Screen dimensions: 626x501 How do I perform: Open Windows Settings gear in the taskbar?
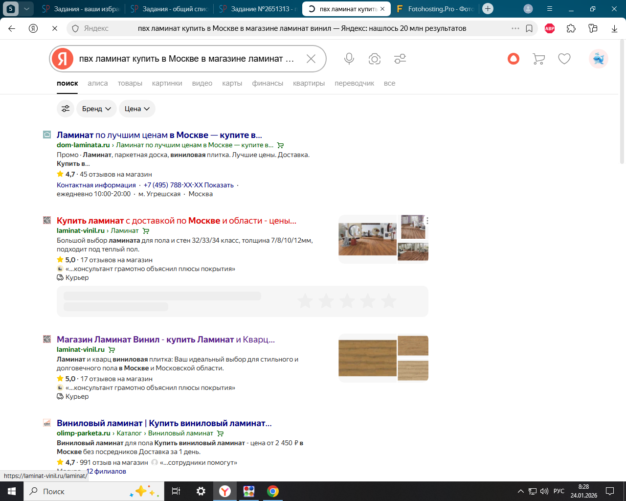tap(201, 491)
